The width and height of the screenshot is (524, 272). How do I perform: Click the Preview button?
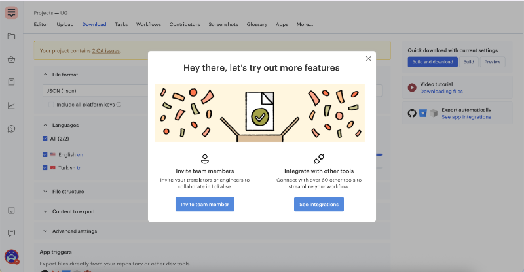click(x=493, y=62)
